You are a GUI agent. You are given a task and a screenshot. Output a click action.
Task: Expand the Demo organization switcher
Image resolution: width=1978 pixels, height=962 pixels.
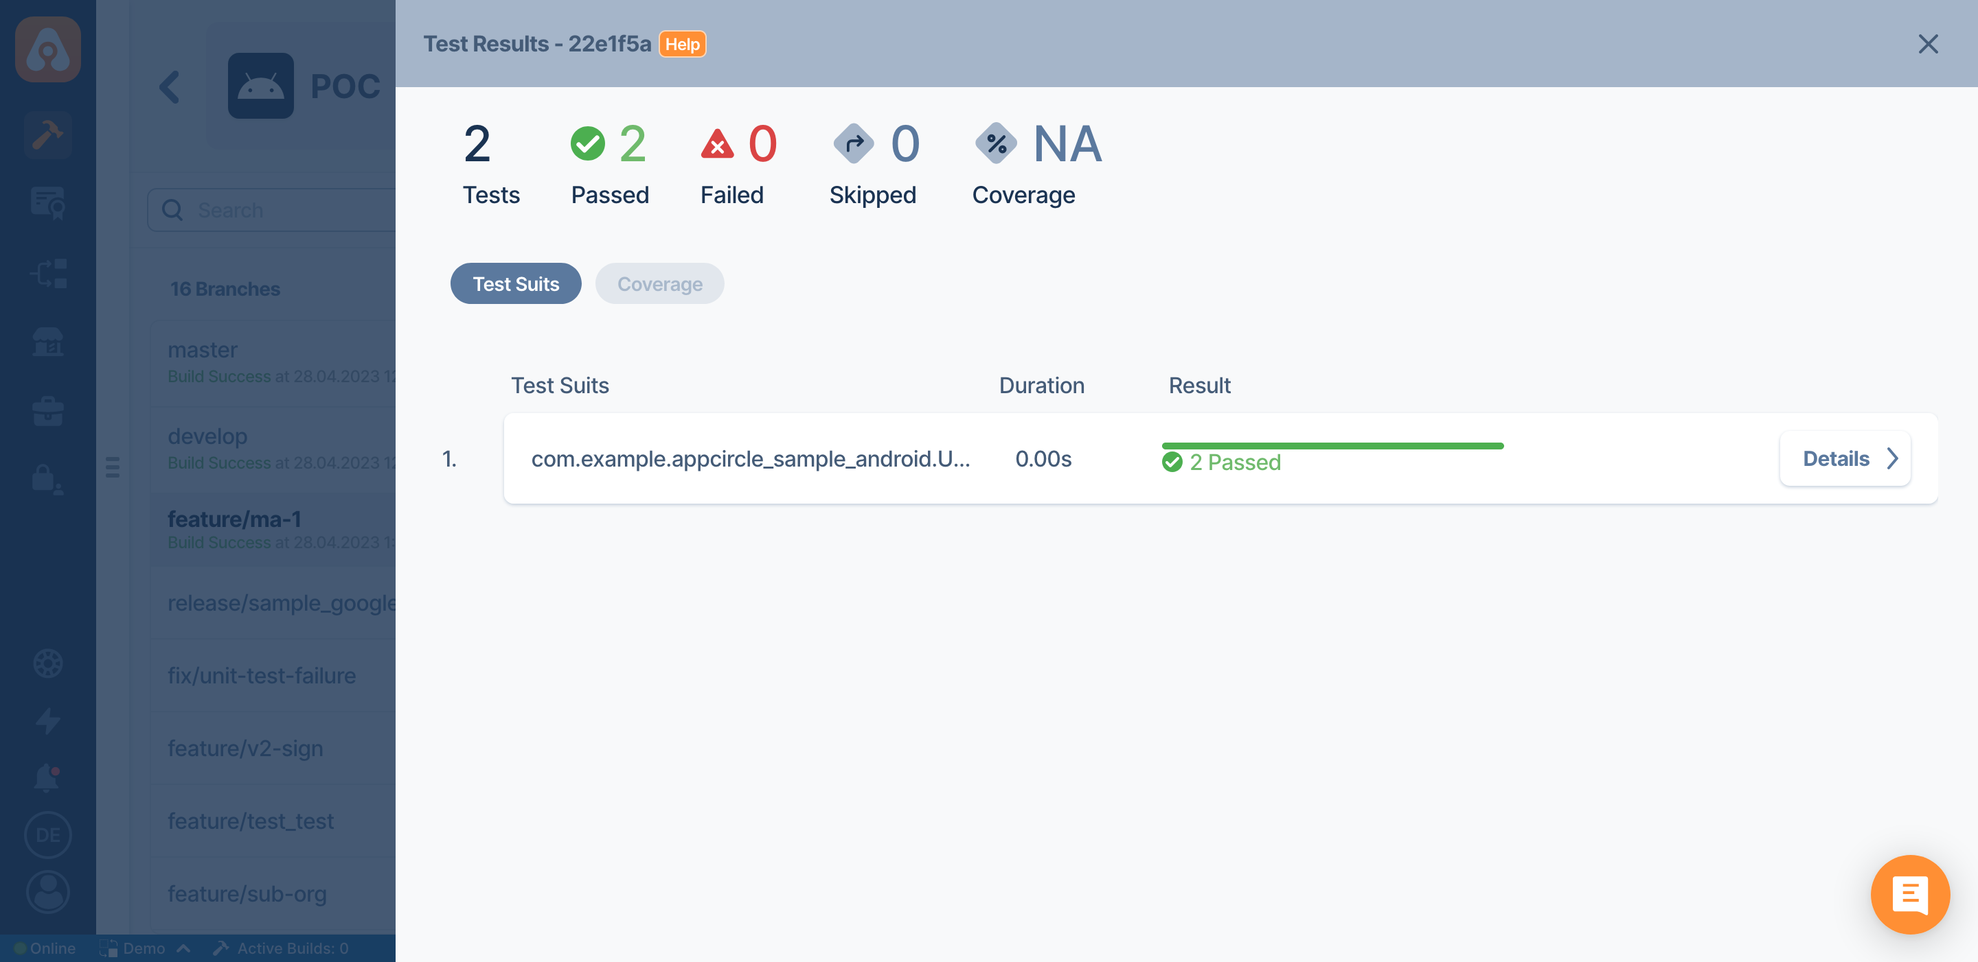[144, 948]
